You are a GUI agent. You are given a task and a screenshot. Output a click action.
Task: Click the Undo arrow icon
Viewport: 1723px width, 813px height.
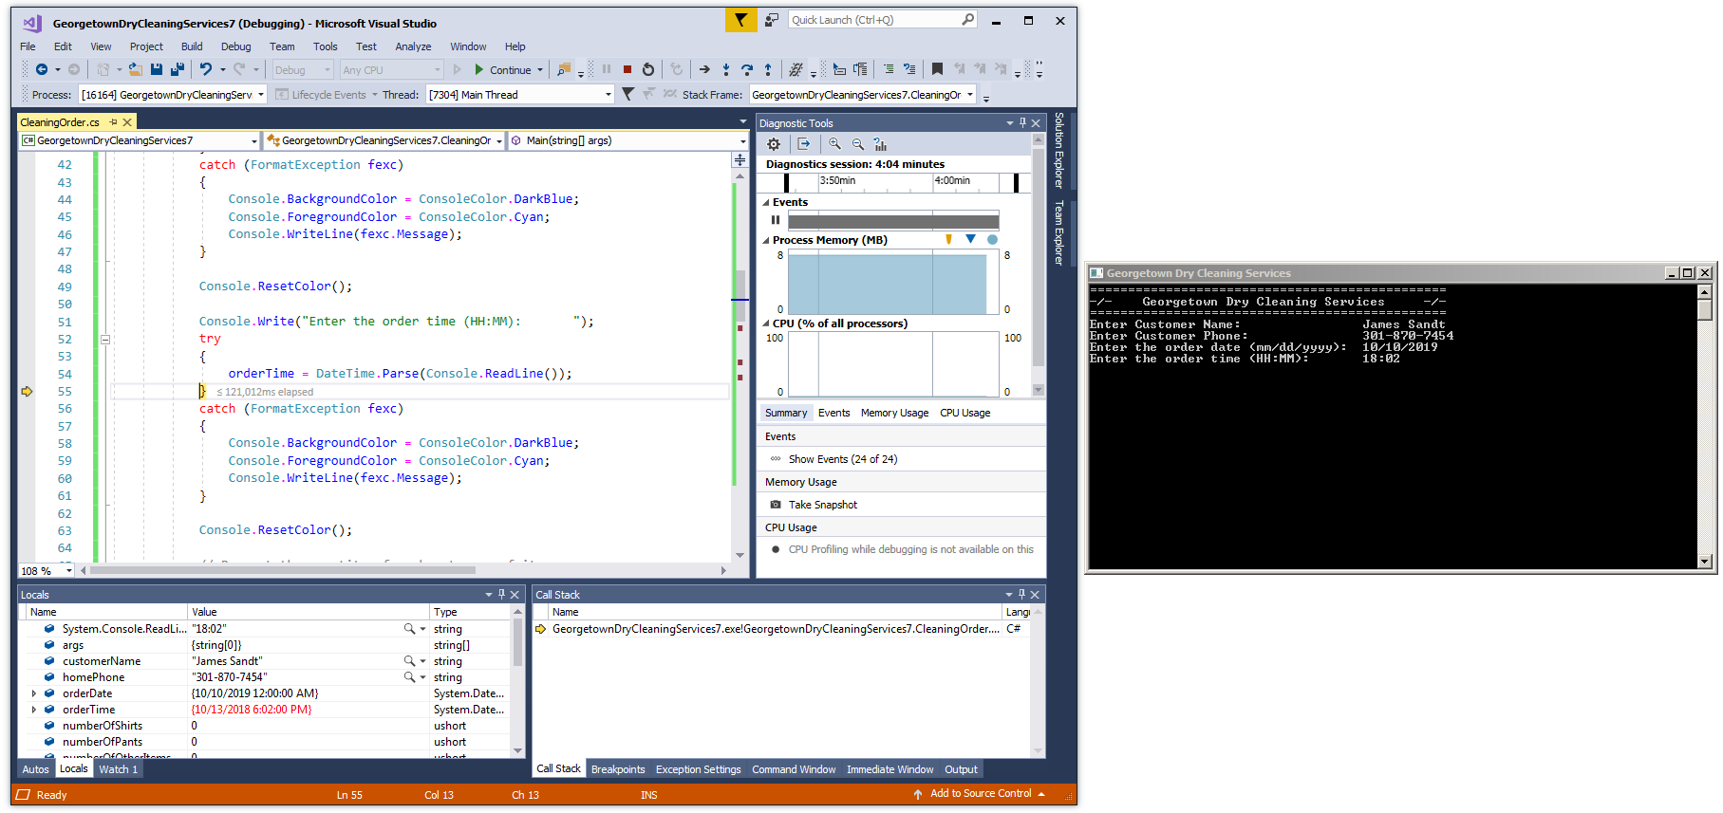pyautogui.click(x=205, y=69)
